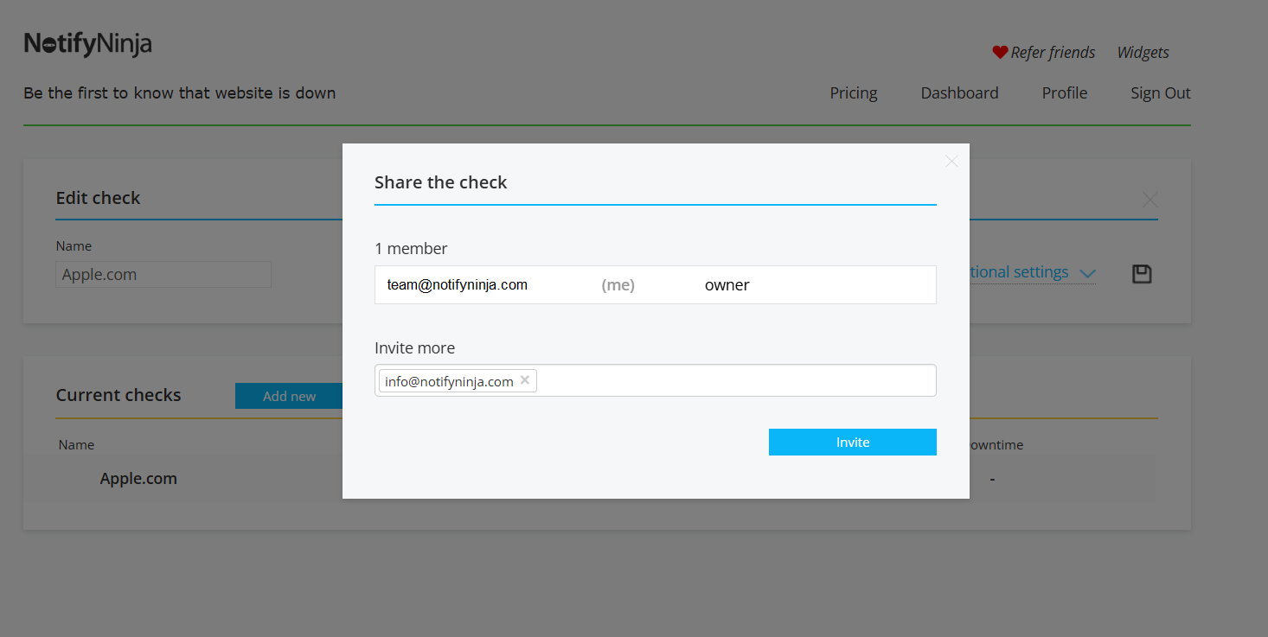The image size is (1268, 637).
Task: Click the red heart icon
Action: [x=1000, y=53]
